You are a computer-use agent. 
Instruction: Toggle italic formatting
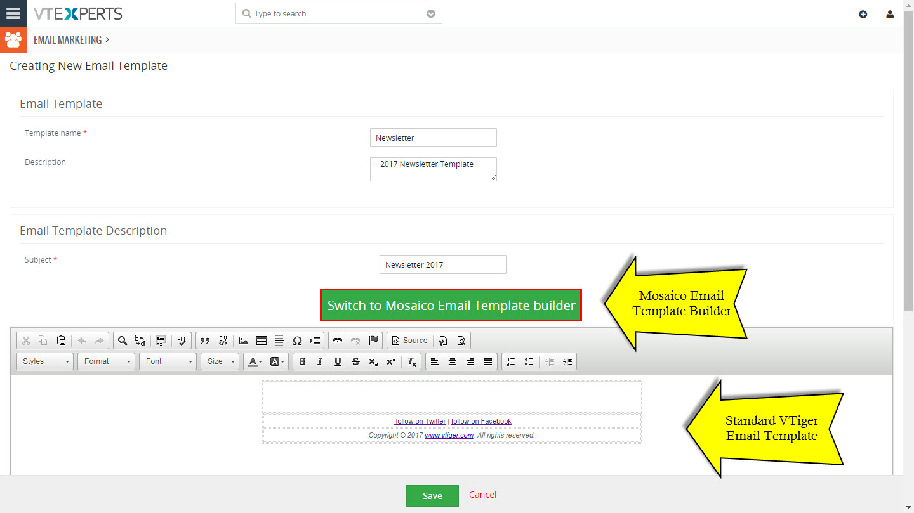320,361
